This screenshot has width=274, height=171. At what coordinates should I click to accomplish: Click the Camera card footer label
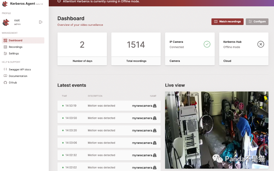174,61
